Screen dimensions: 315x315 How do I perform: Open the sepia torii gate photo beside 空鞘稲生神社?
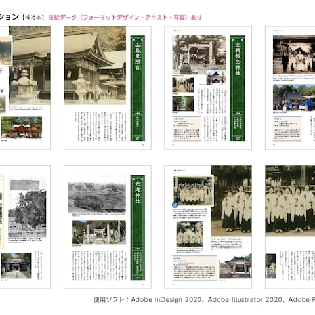pyautogui.click(x=199, y=55)
